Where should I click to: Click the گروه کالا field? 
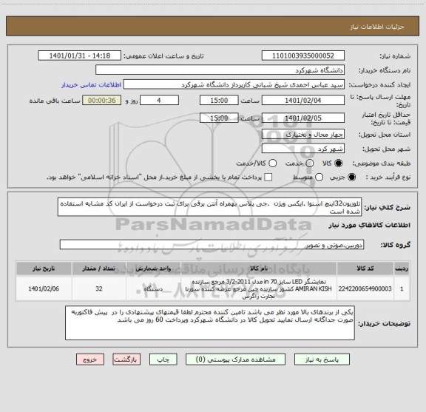click(x=212, y=245)
